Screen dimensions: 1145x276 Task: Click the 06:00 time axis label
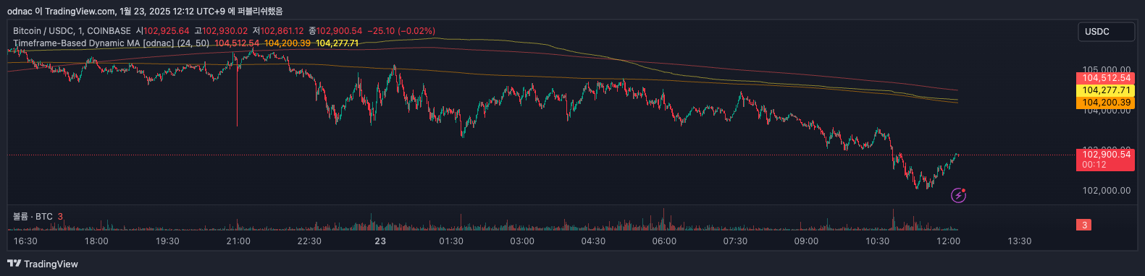tap(664, 241)
